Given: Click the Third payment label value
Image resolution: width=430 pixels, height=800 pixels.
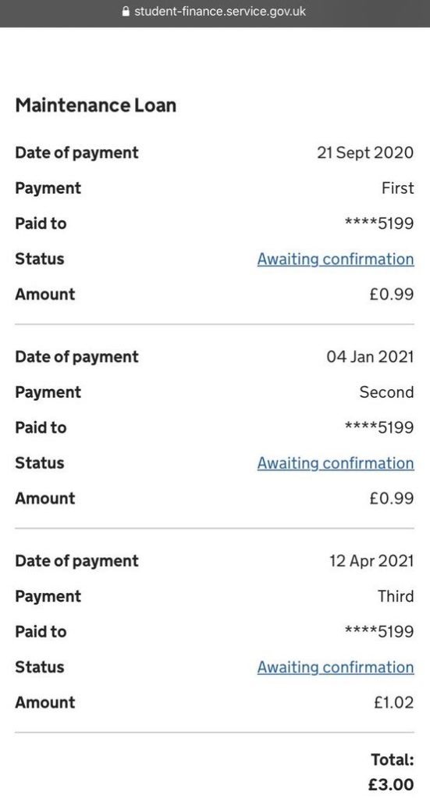Looking at the screenshot, I should 396,596.
